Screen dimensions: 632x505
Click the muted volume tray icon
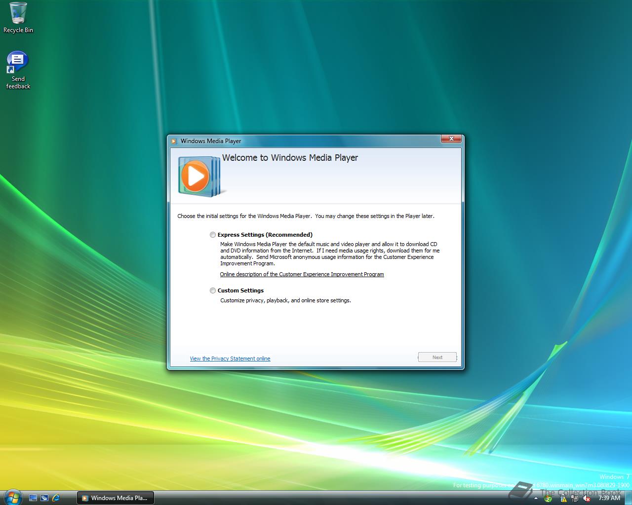(587, 499)
